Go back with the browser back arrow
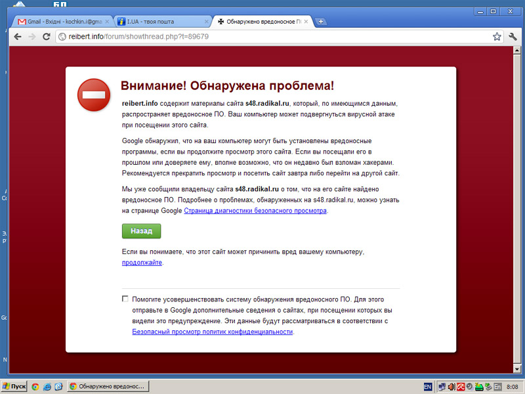 (18, 37)
